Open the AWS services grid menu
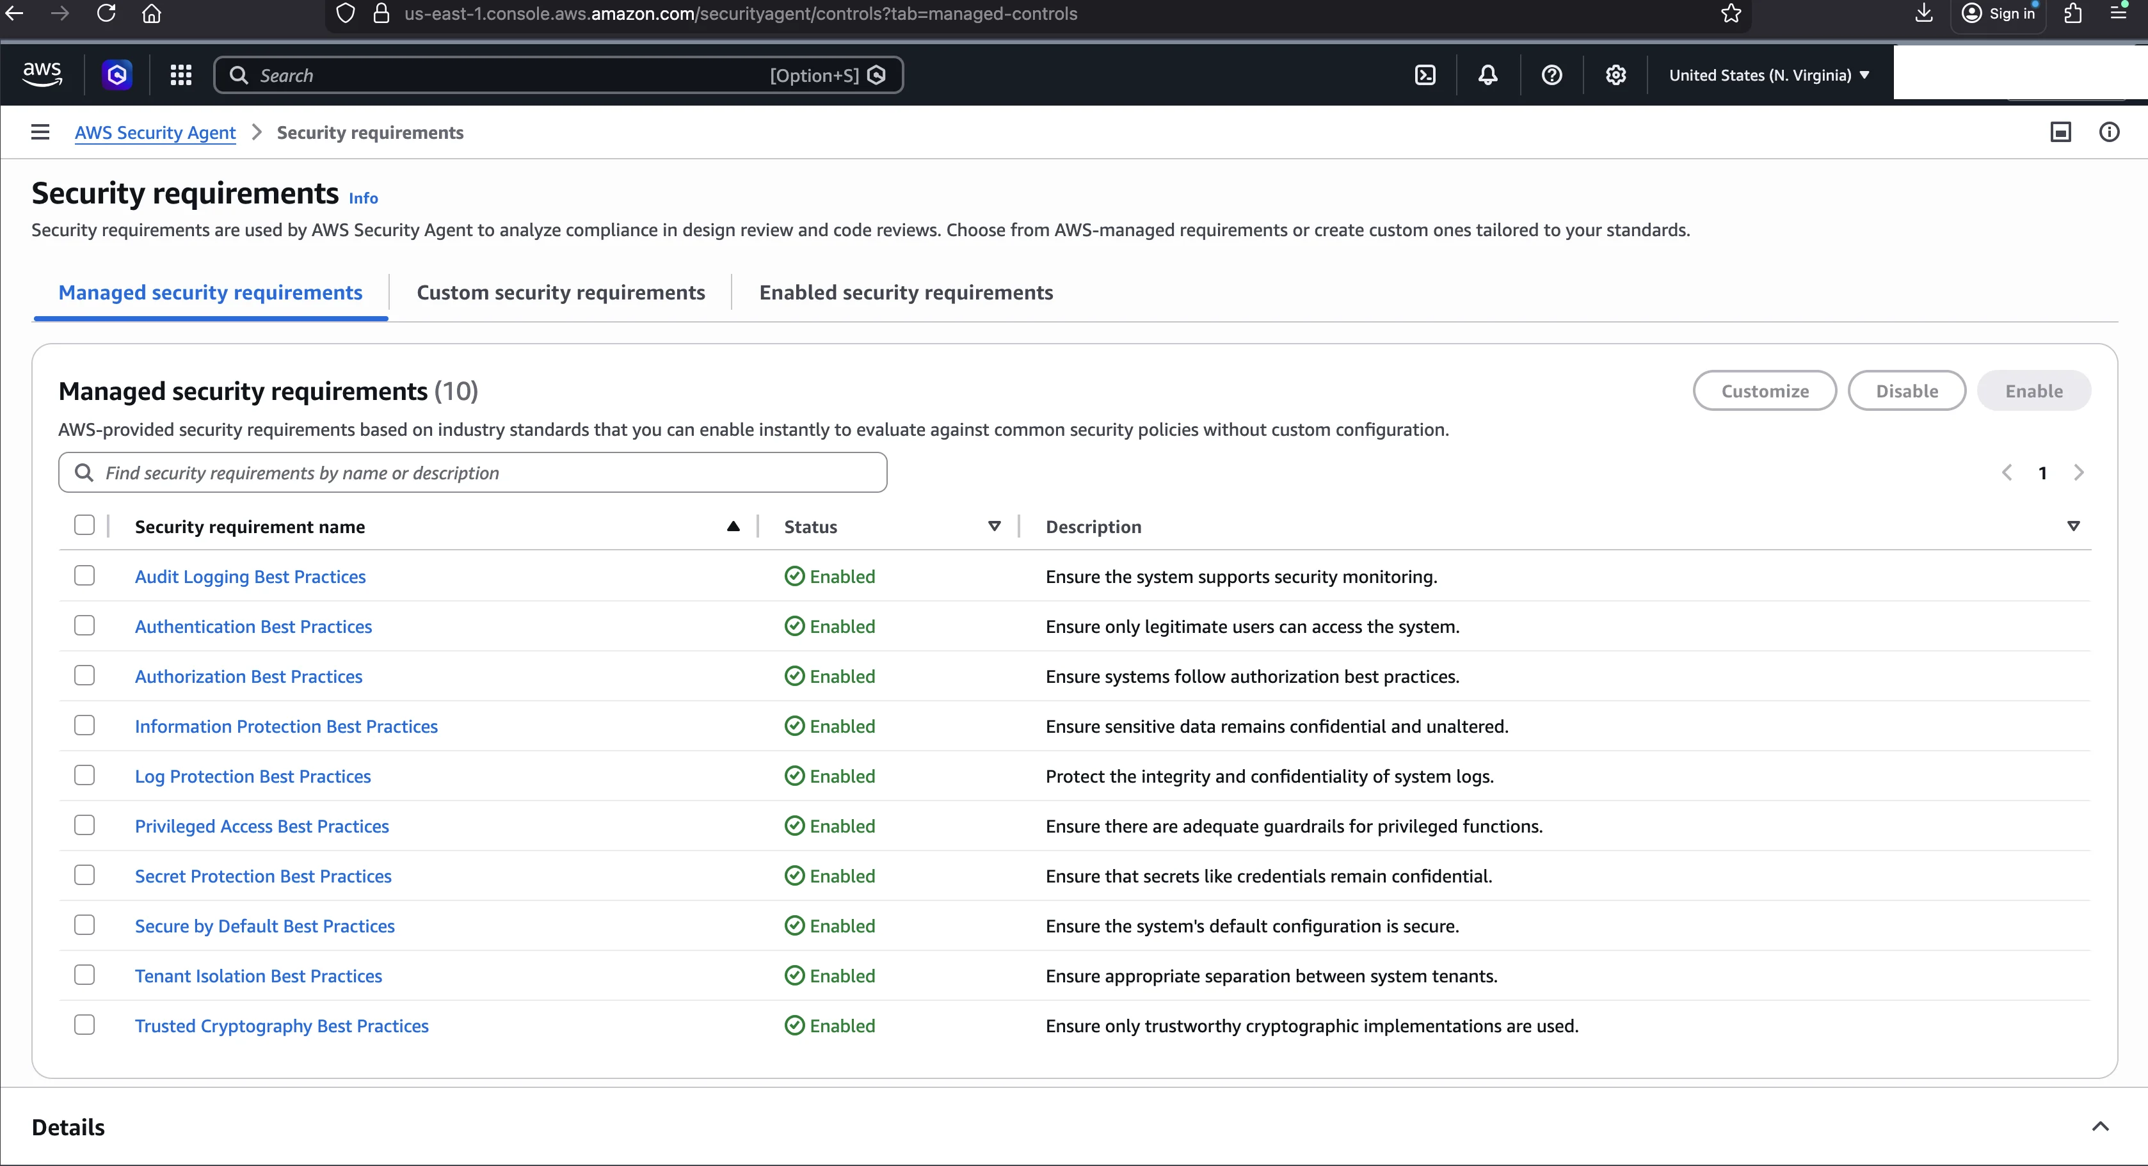 coord(181,75)
